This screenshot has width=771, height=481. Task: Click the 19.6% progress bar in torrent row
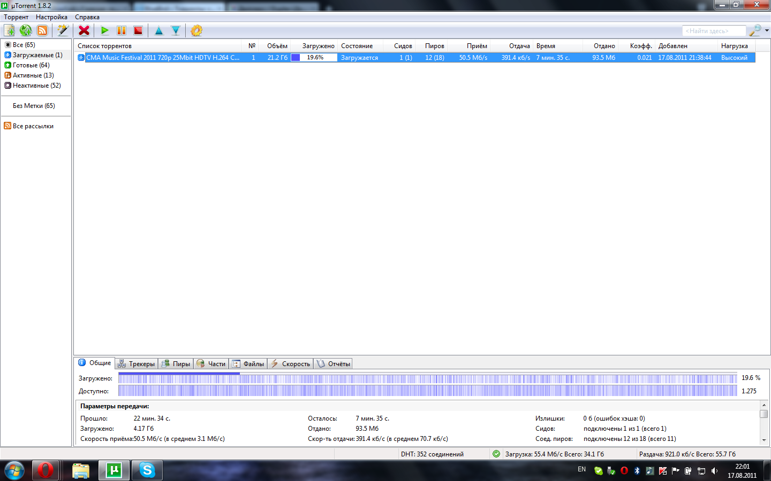click(314, 58)
